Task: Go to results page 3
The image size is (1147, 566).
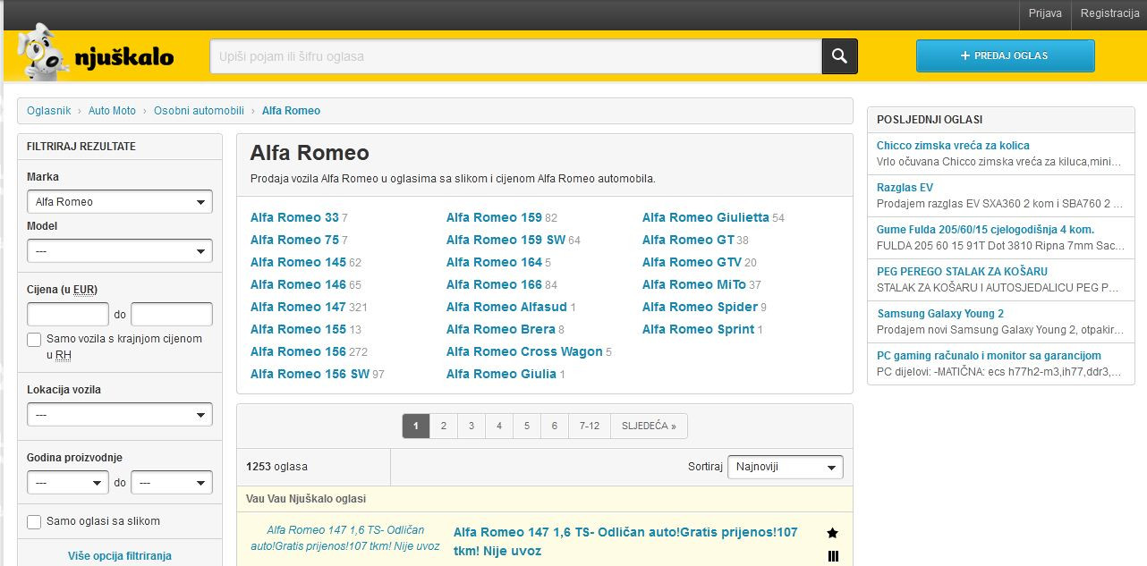Action: pos(472,426)
